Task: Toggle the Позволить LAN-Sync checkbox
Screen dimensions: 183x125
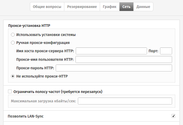Action: coord(173,116)
